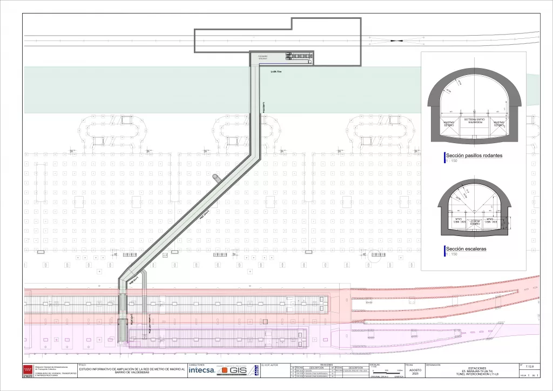Click the Comunidad de Madrid red flag logo
This screenshot has height=391, width=553.
pyautogui.click(x=28, y=371)
